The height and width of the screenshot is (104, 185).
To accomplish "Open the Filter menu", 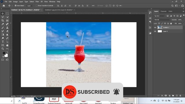I will pos(37,2).
